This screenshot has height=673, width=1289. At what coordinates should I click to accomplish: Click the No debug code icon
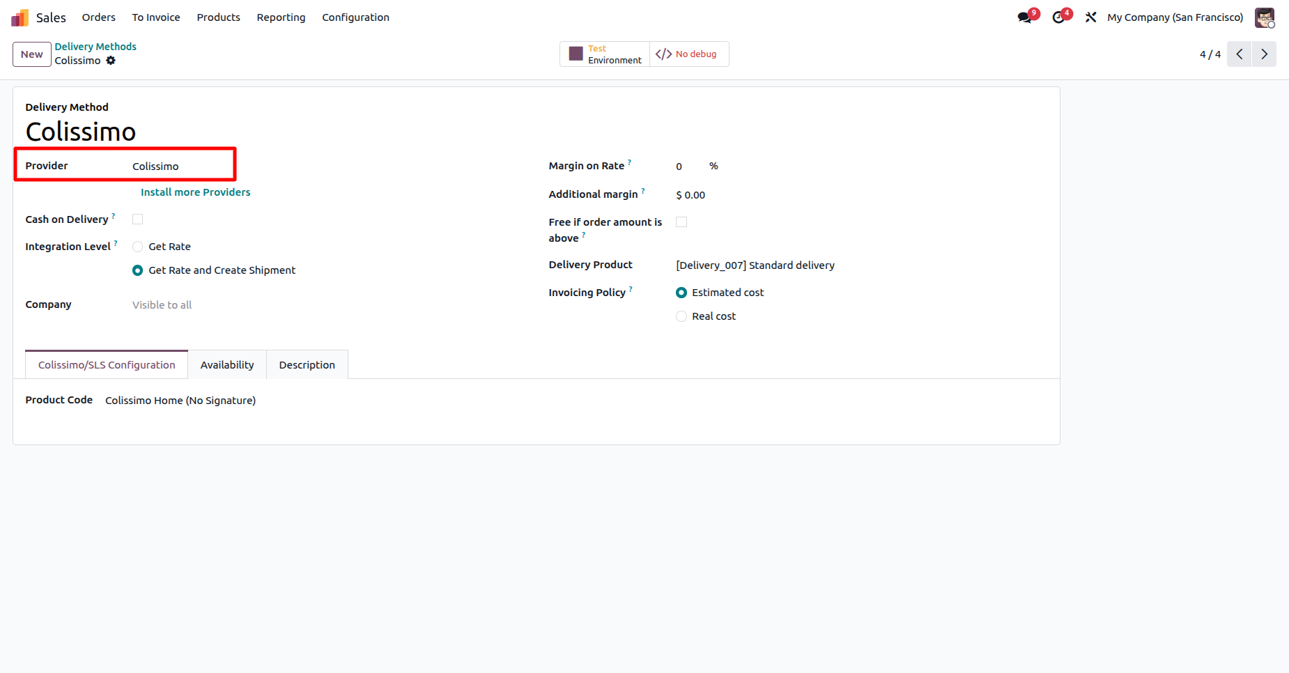click(x=663, y=54)
